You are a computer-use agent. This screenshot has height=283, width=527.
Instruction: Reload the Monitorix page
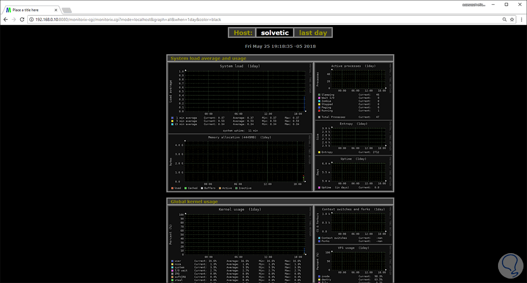click(x=22, y=20)
